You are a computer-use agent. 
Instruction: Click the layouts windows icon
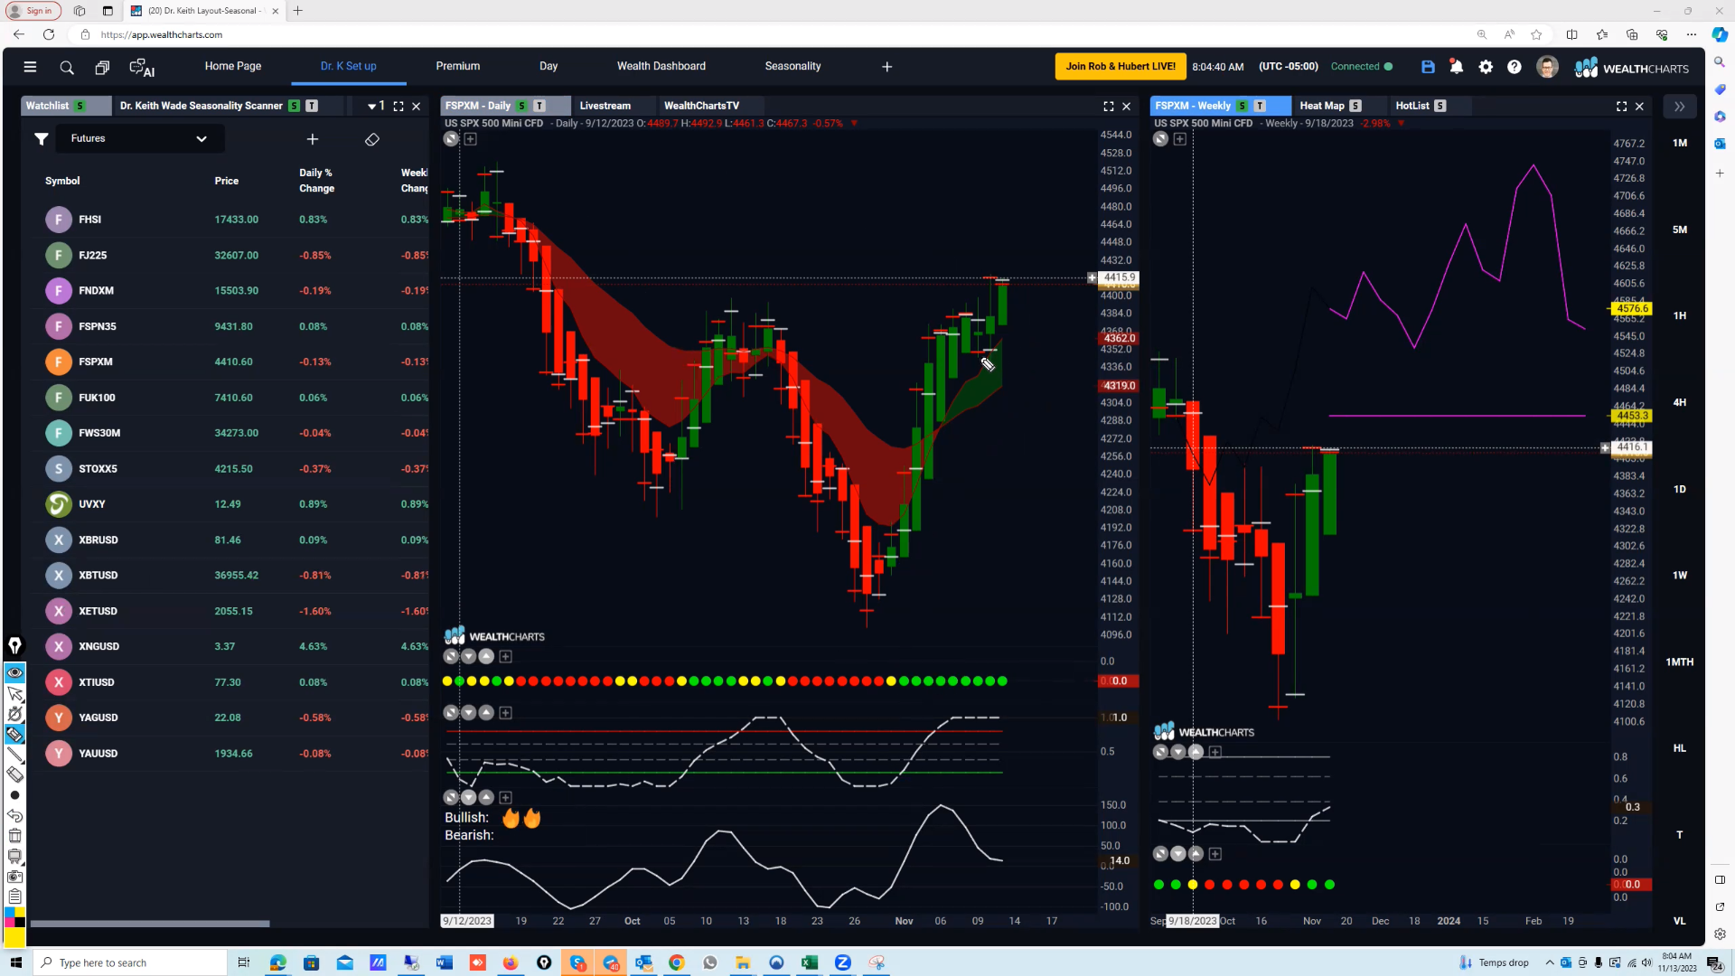[102, 67]
